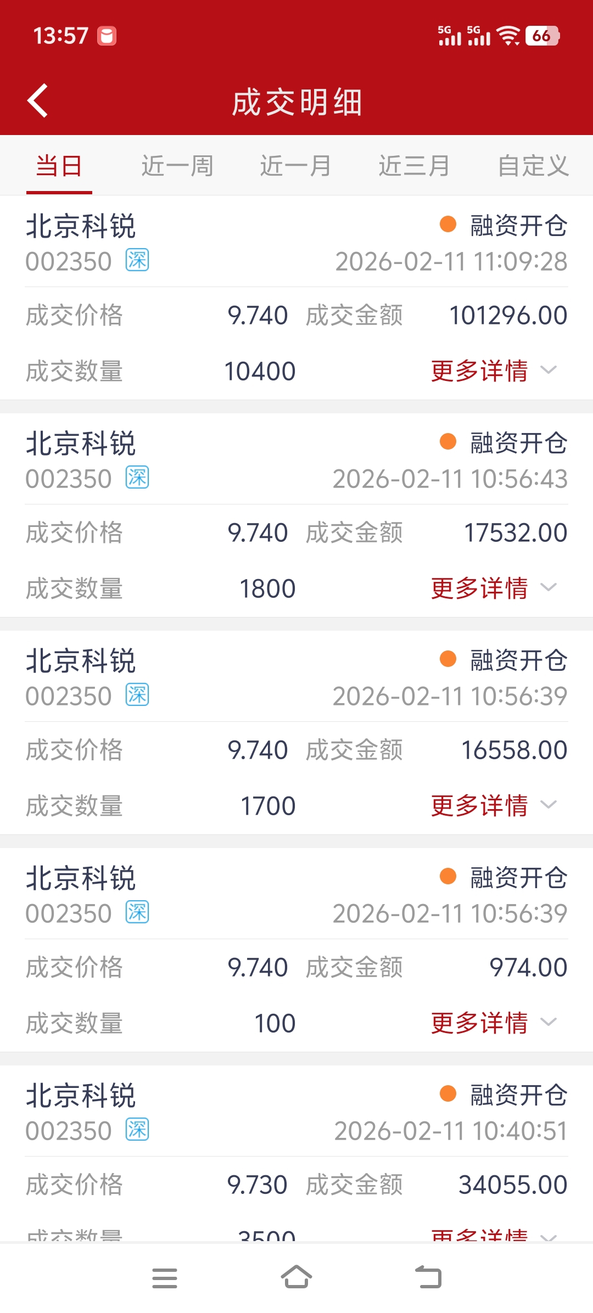593x1313 pixels.
Task: Tap the Android home navigation icon
Action: tap(296, 1277)
